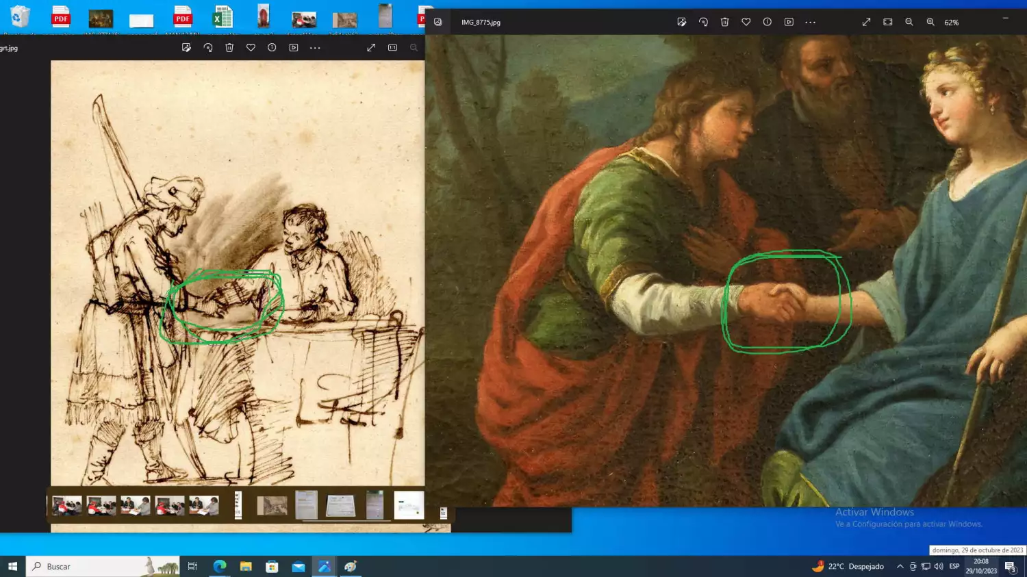Viewport: 1027px width, 577px height.
Task: Open See more menu in grt.jpg window
Action: click(x=315, y=48)
